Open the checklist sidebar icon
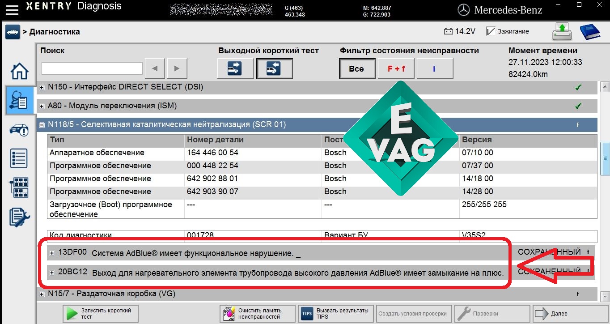The height and width of the screenshot is (324, 610). (x=19, y=159)
